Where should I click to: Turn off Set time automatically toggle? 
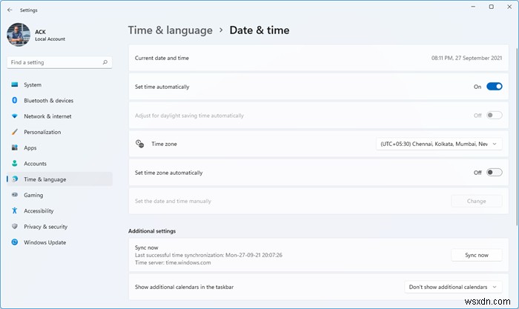pyautogui.click(x=494, y=87)
